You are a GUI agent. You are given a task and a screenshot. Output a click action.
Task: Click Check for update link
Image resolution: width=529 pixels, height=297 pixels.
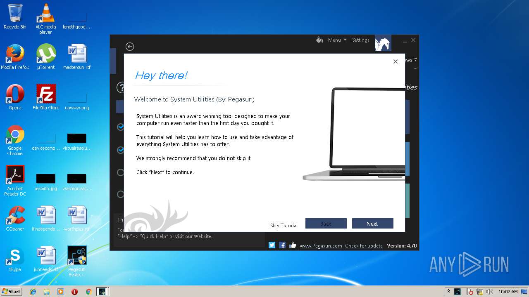(364, 246)
